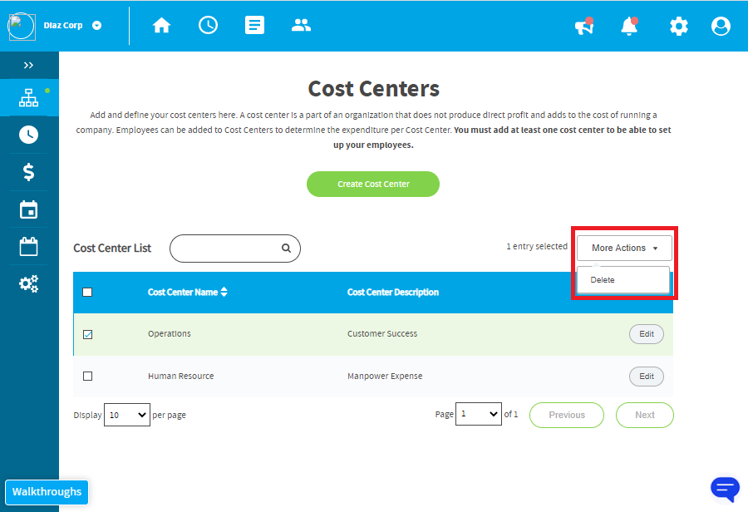Click the '1 entry selected' text
Viewport: 748px width, 512px height.
[537, 246]
